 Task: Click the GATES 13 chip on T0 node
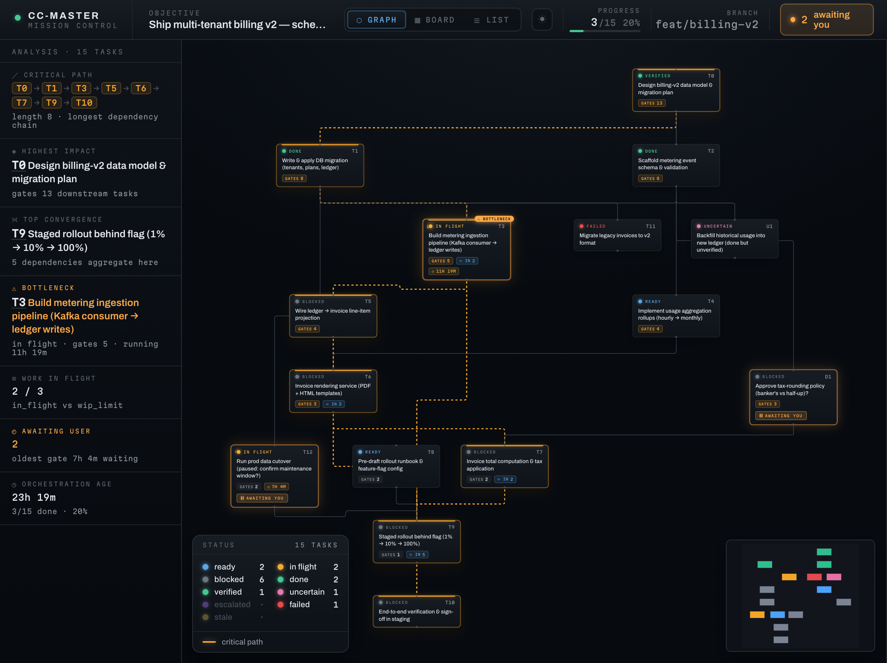click(x=652, y=103)
